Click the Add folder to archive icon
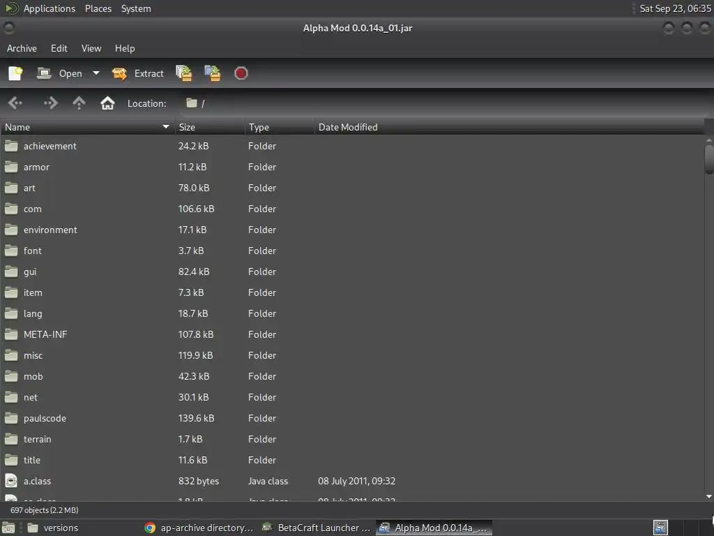 tap(213, 73)
